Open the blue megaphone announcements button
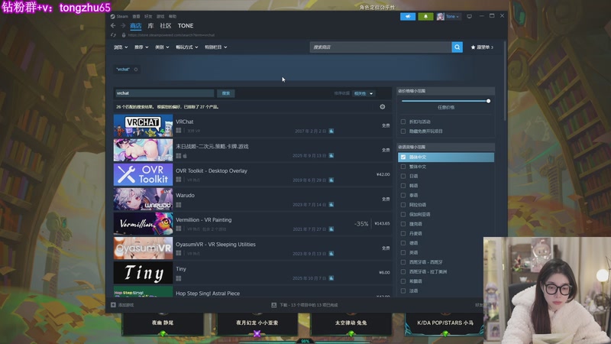This screenshot has height=344, width=611. point(408,16)
